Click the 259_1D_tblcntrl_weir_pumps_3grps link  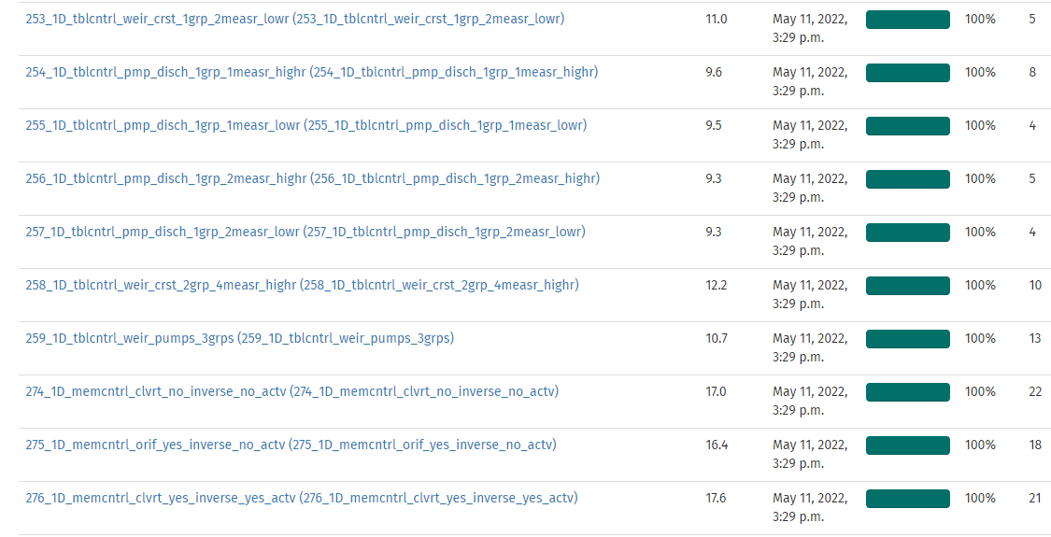239,338
